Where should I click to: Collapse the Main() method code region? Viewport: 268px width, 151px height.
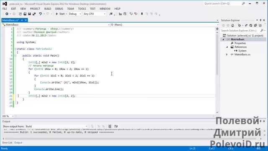tap(15, 56)
